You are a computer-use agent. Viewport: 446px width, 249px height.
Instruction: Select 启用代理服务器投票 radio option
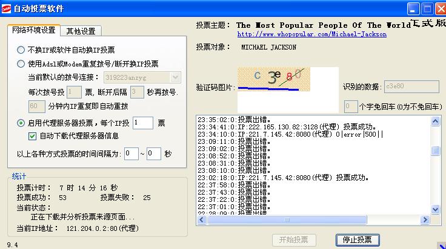[21, 123]
